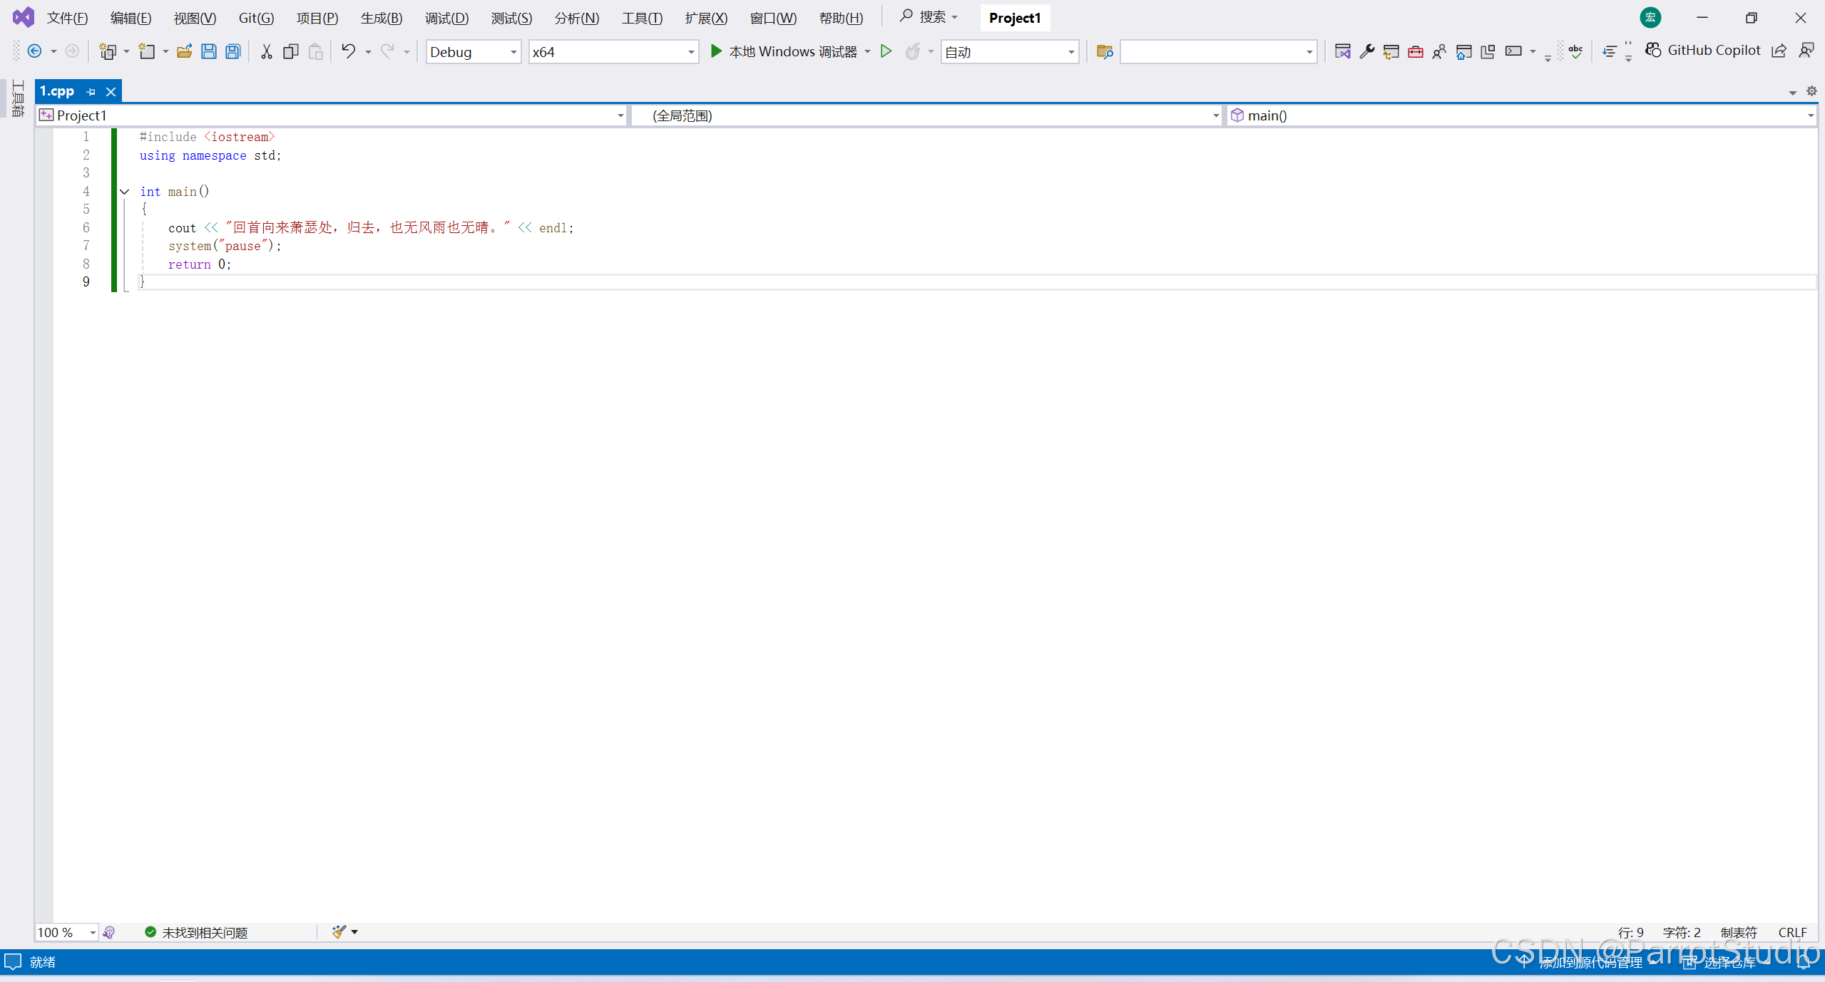
Task: Click 未找到相关问题 status indicator
Action: [x=196, y=932]
